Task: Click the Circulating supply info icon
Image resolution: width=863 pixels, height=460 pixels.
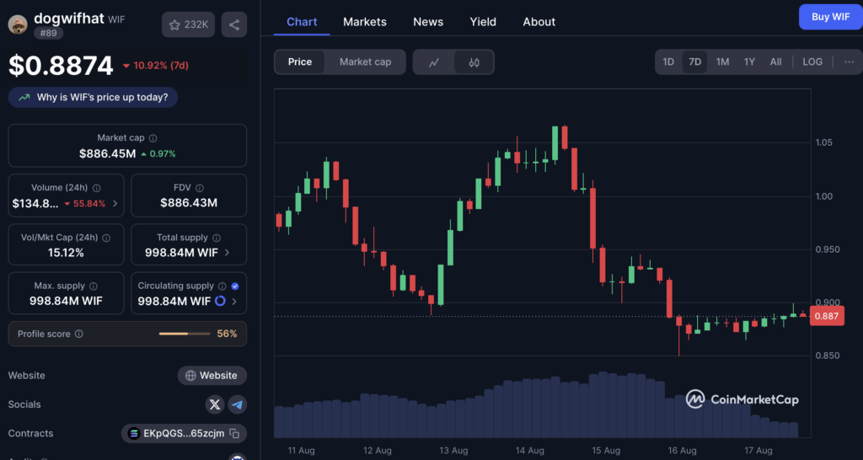Action: (x=222, y=286)
